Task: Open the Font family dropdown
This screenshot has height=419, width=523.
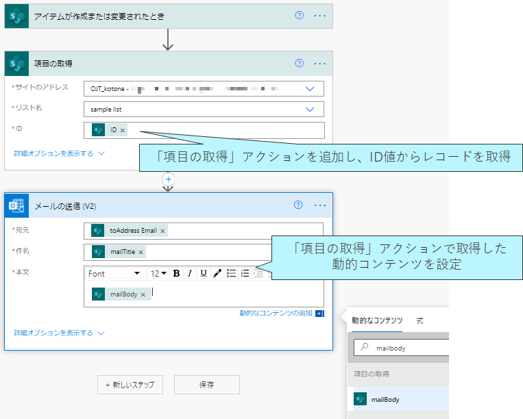Action: 115,273
